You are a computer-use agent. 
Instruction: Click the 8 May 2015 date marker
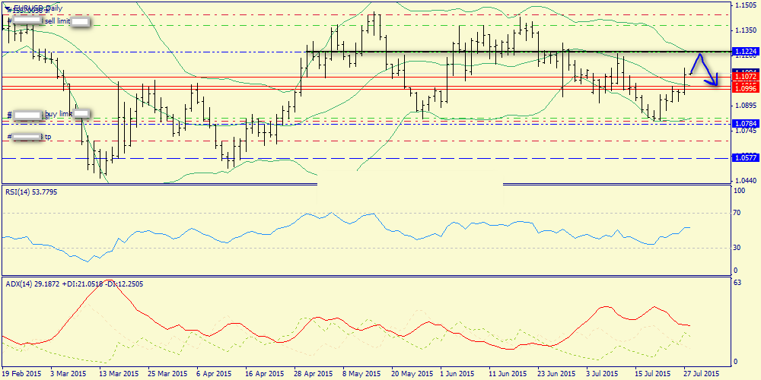pyautogui.click(x=361, y=374)
